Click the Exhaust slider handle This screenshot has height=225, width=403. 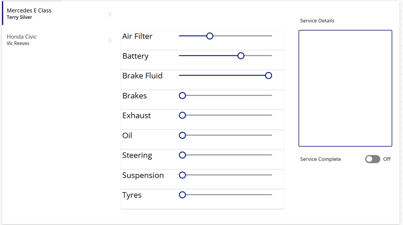pos(182,115)
